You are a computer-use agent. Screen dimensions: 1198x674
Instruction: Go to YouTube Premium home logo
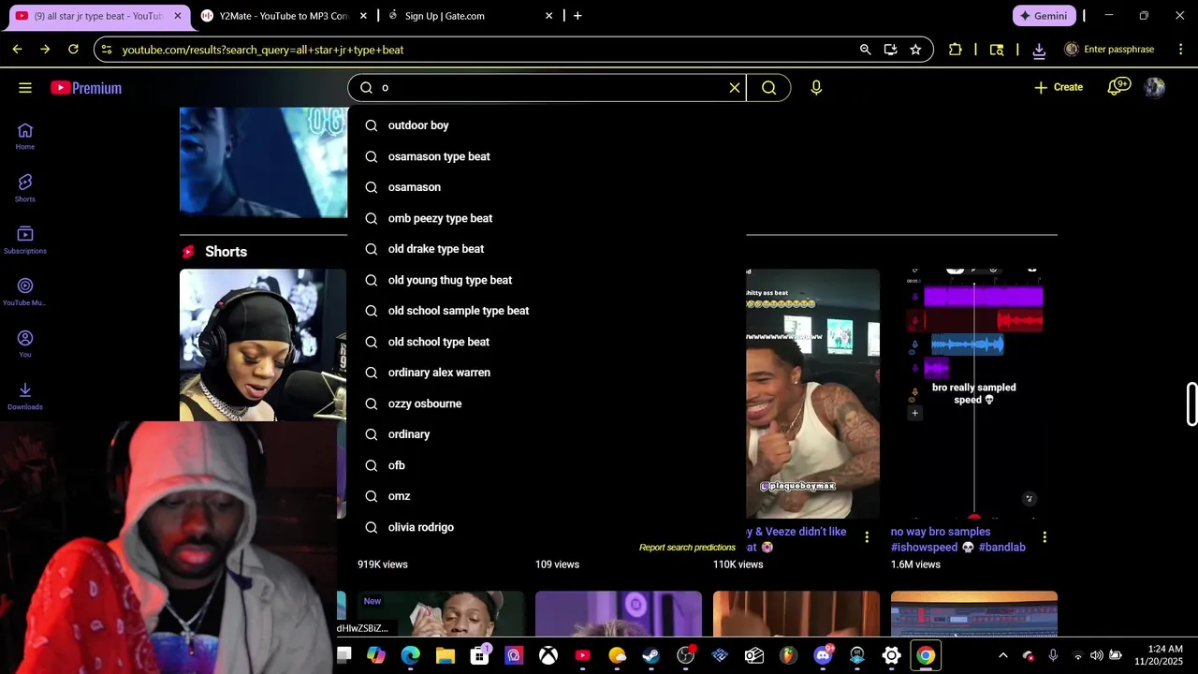(x=86, y=88)
